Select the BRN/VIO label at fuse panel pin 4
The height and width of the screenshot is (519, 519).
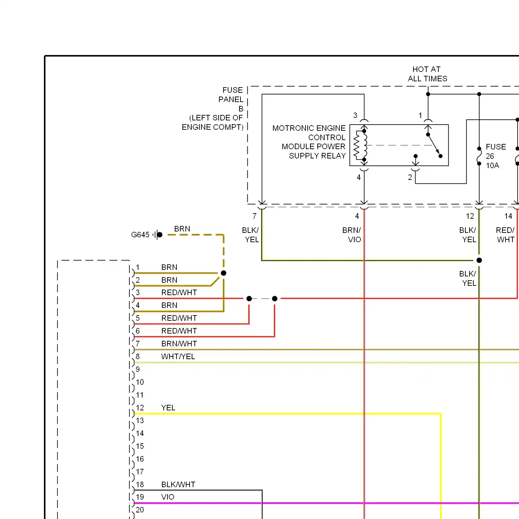(x=352, y=235)
